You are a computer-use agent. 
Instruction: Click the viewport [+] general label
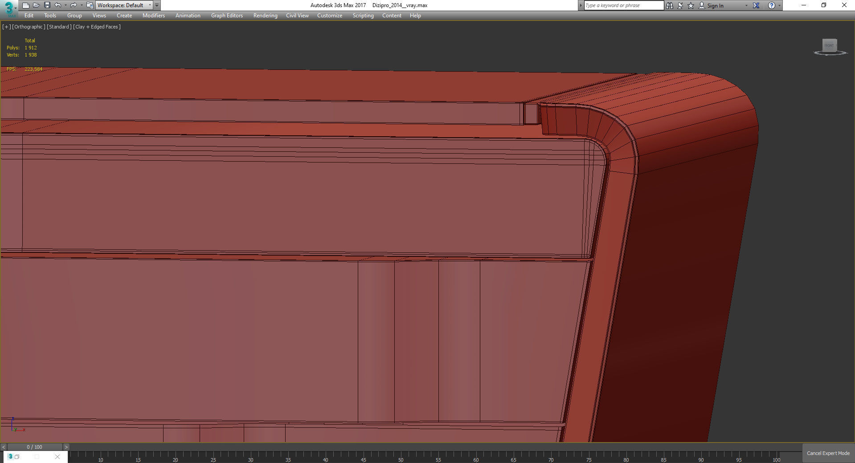pyautogui.click(x=6, y=27)
